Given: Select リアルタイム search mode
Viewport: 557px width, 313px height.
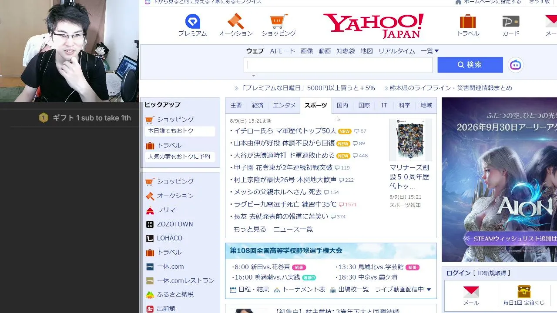Looking at the screenshot, I should point(396,51).
